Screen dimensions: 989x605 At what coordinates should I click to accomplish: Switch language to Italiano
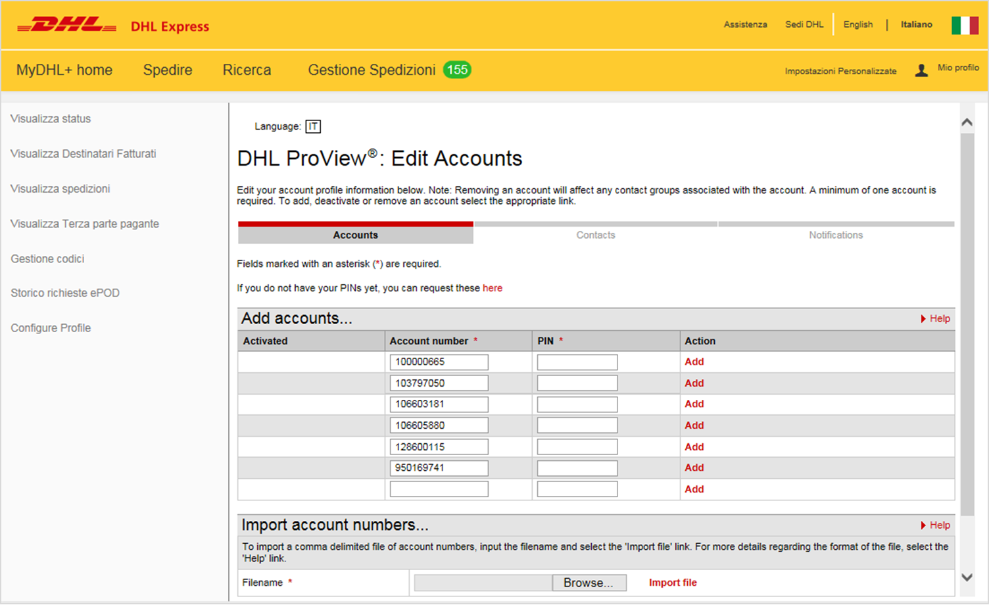tap(917, 24)
